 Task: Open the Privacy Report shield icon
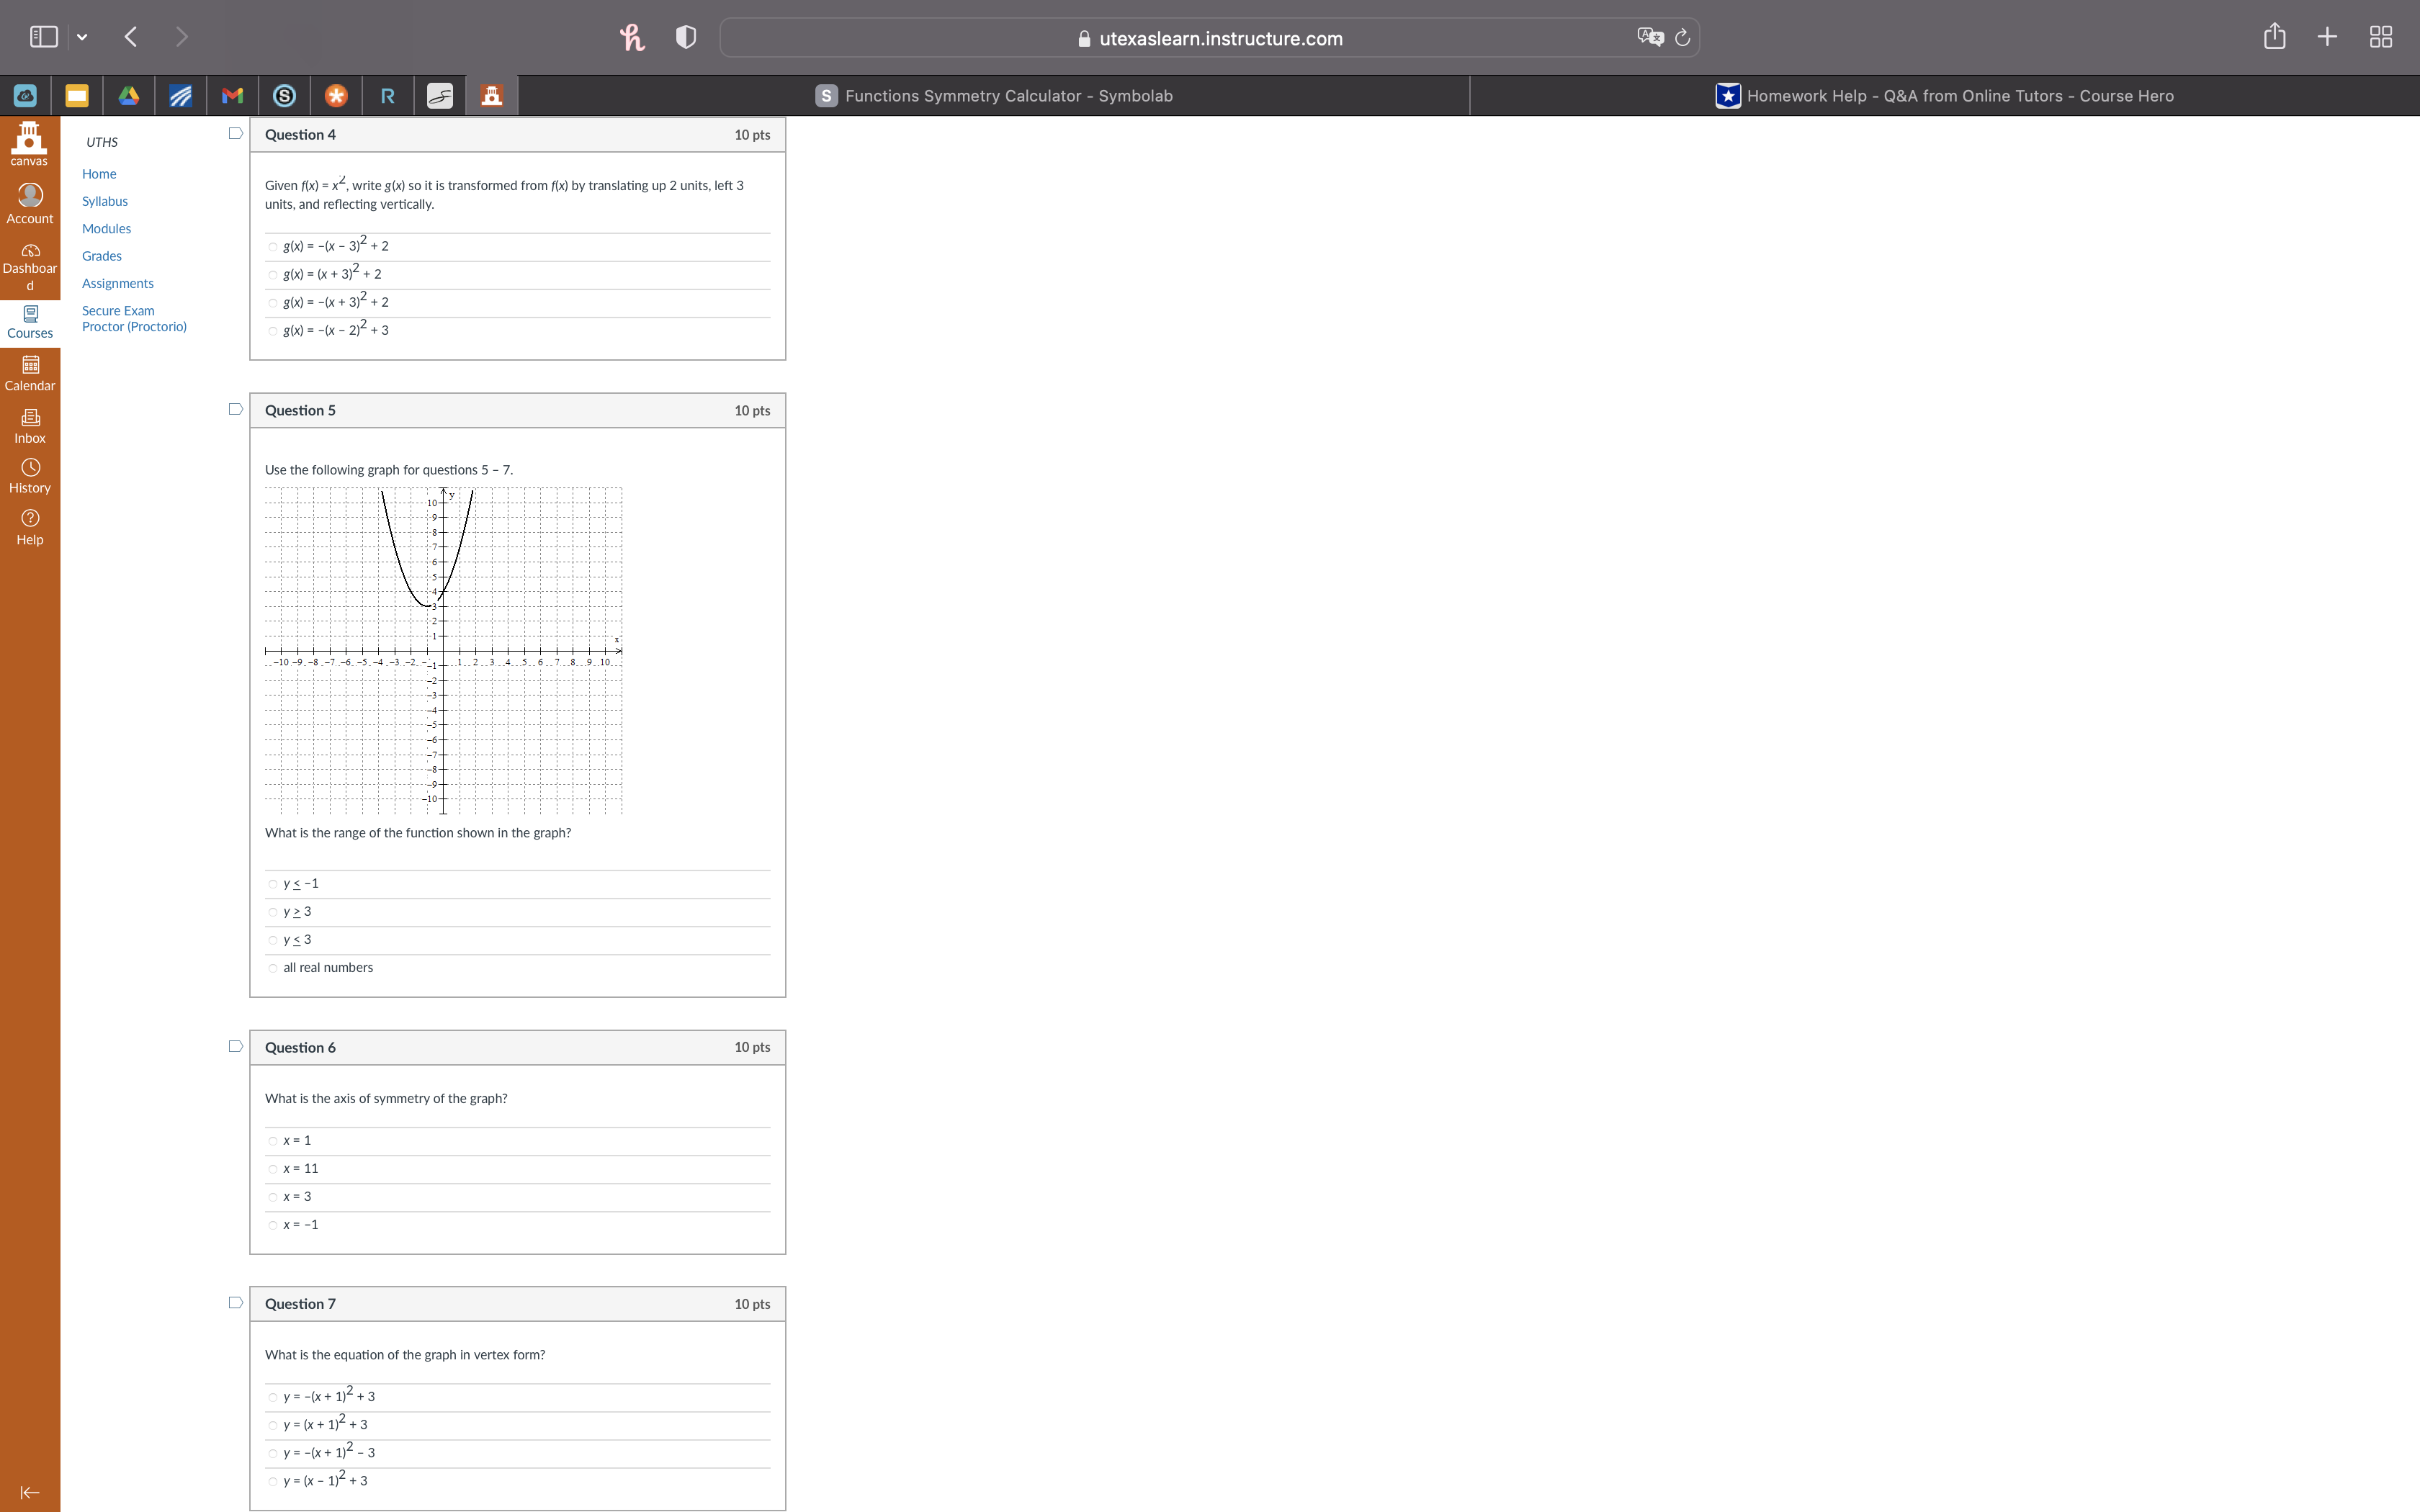click(x=684, y=37)
